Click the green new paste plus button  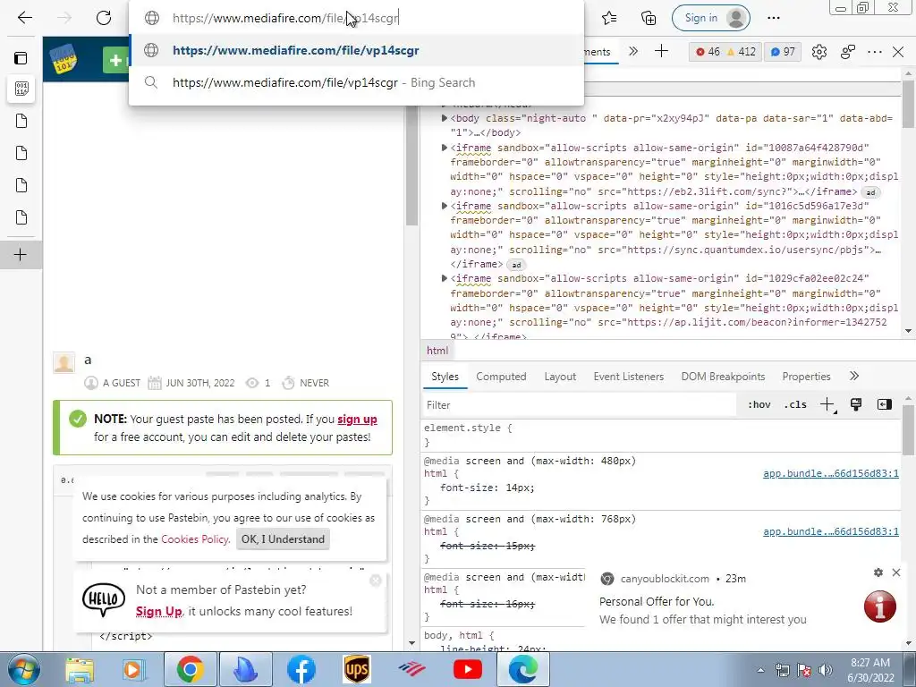point(115,60)
